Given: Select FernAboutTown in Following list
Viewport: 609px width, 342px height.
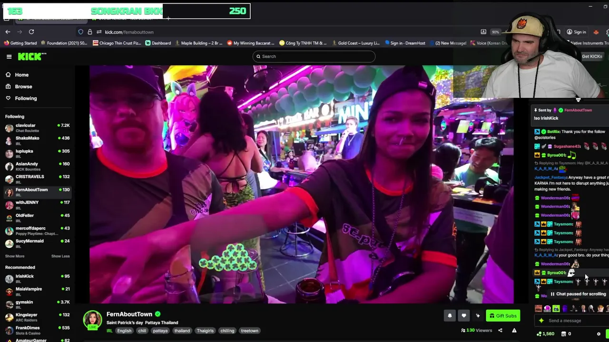Looking at the screenshot, I should pyautogui.click(x=38, y=192).
